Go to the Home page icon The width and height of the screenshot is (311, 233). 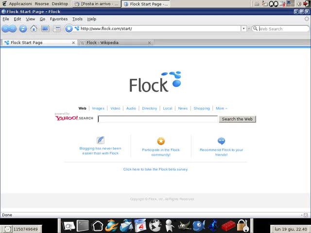tap(34, 29)
